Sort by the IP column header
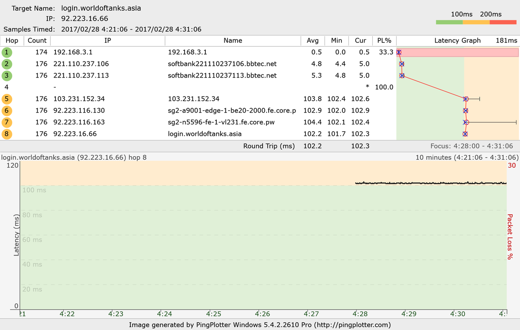The width and height of the screenshot is (520, 330). click(107, 41)
